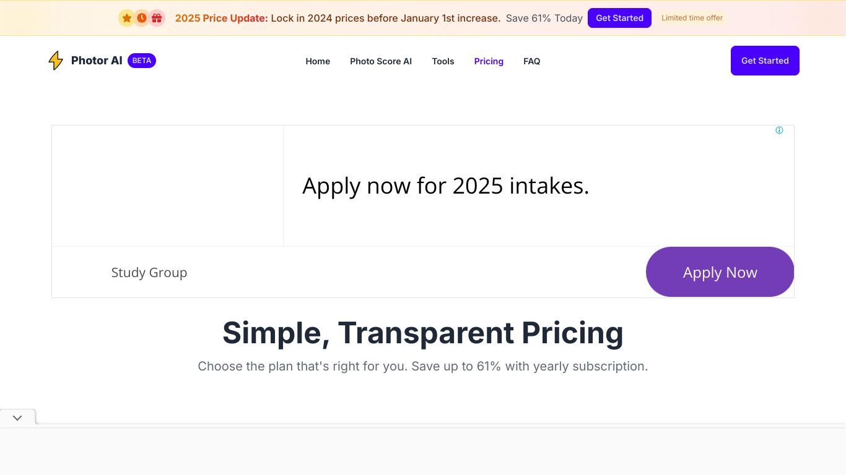
Task: Click the clock icon in promo banner
Action: coord(142,18)
